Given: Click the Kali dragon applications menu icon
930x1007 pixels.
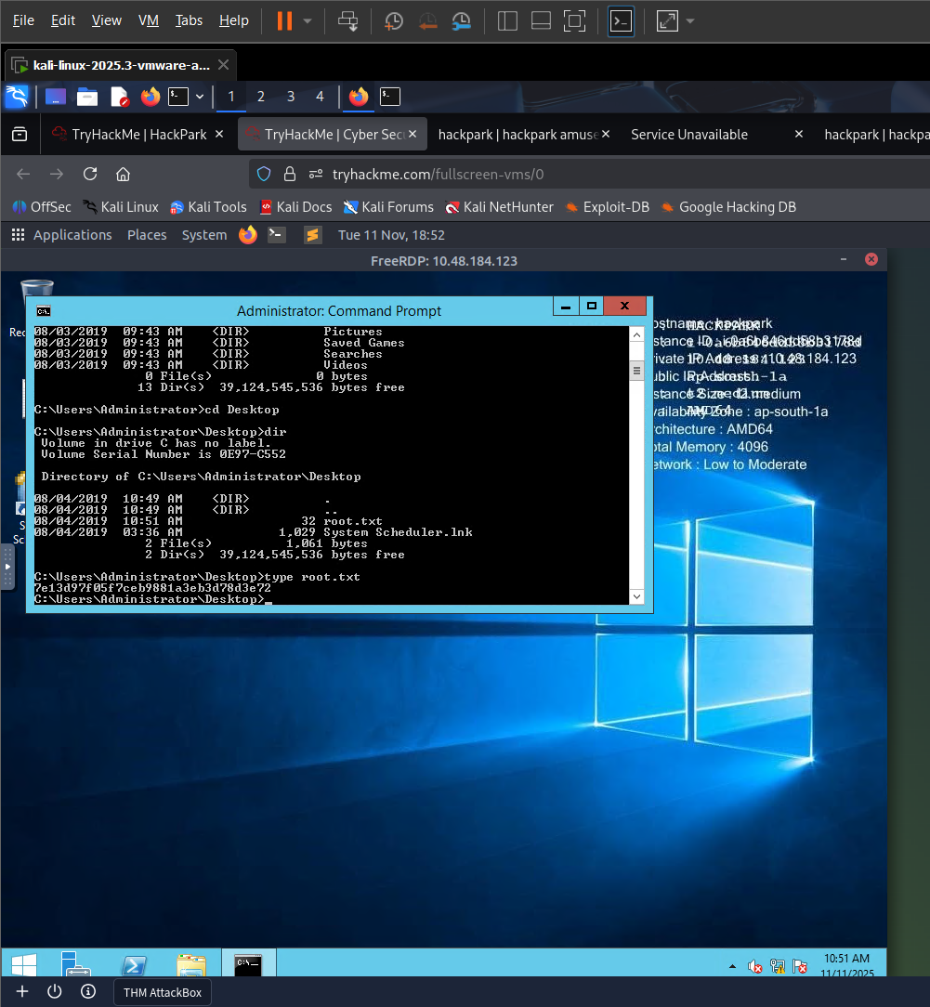Looking at the screenshot, I should click(17, 97).
